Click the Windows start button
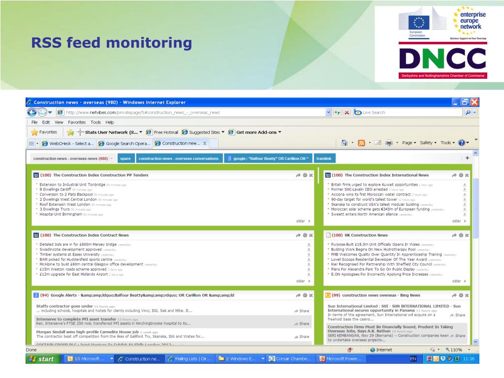The image size is (504, 378). [43, 359]
